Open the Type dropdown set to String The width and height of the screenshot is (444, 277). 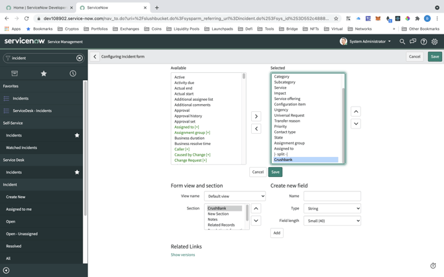tap(332, 208)
